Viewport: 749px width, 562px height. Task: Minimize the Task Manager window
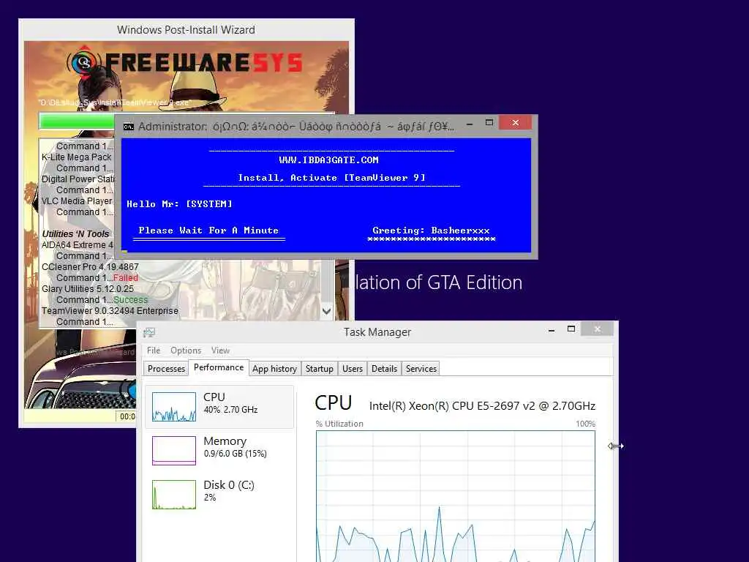tap(552, 330)
